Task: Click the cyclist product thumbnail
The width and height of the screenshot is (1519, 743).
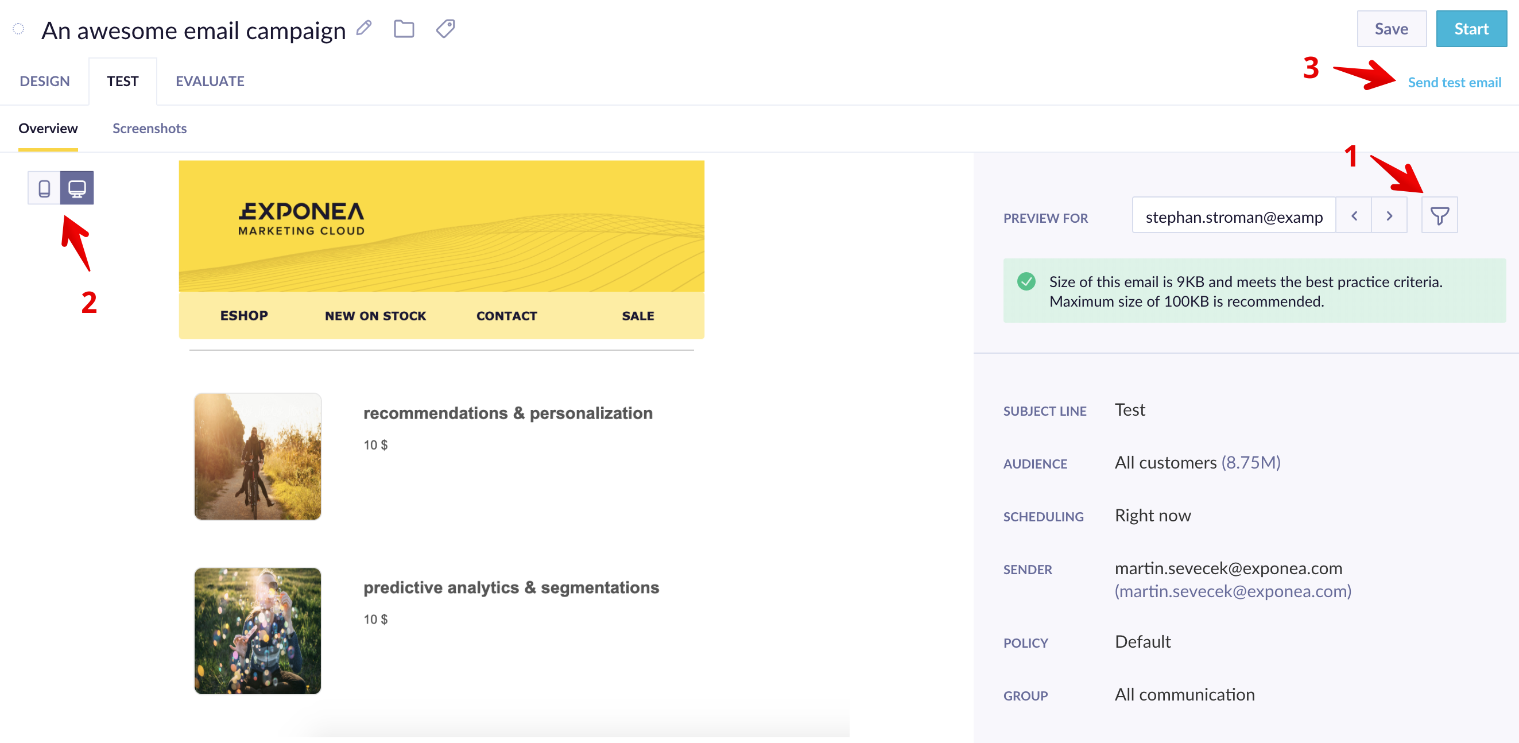Action: click(258, 456)
